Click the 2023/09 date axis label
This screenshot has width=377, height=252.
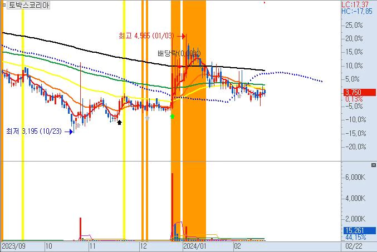pos(14,246)
